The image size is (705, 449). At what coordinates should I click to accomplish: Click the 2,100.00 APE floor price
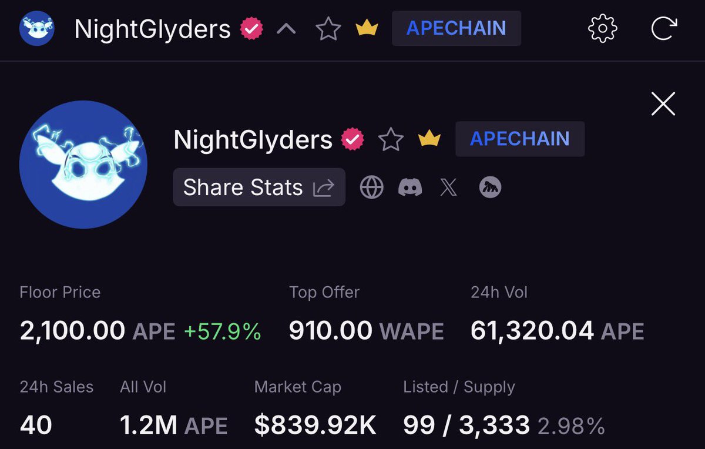click(x=98, y=331)
